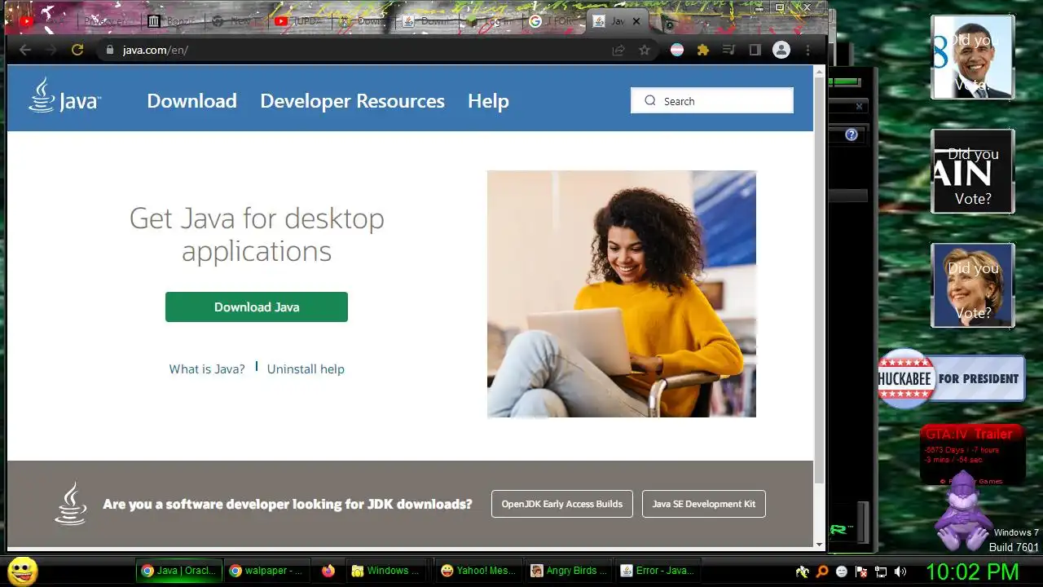The height and width of the screenshot is (587, 1043).
Task: Open Developer Resources in the header
Action: pos(352,101)
